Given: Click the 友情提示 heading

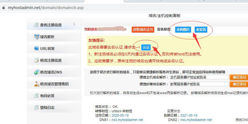Looking at the screenshot, I should pyautogui.click(x=97, y=40).
